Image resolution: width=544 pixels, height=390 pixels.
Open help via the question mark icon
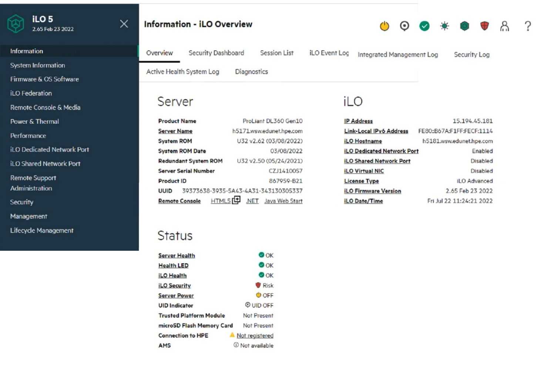[527, 26]
